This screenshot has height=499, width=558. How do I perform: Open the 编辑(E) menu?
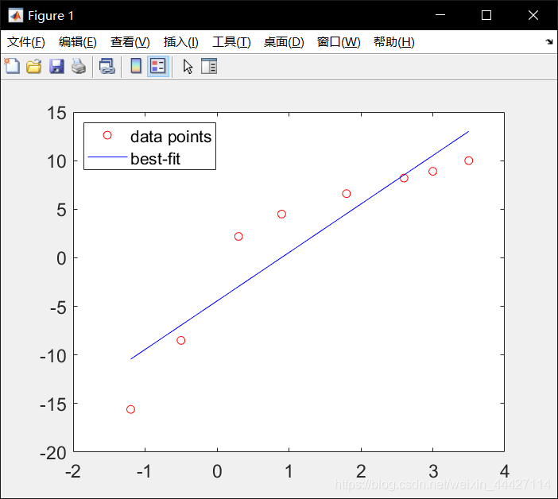(x=78, y=42)
